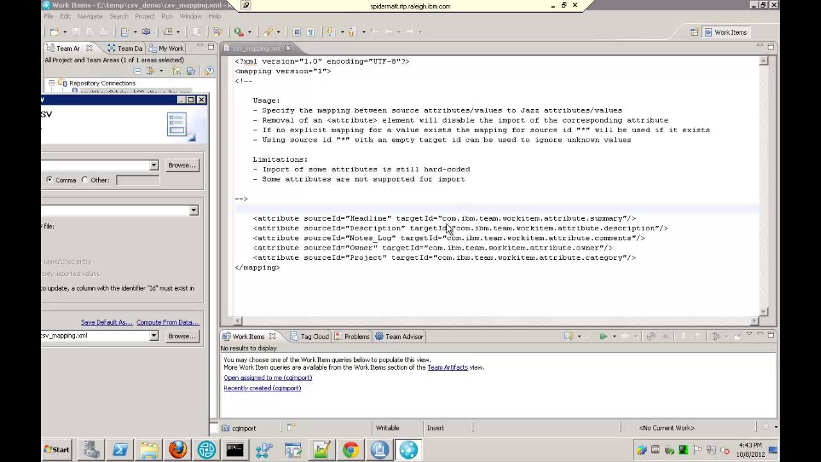Click the Other delimiter text field

tap(137, 180)
